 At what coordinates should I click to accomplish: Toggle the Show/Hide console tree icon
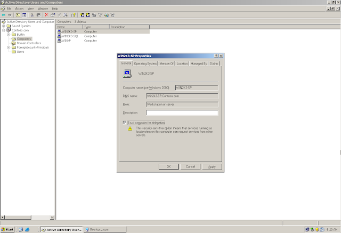click(x=25, y=15)
